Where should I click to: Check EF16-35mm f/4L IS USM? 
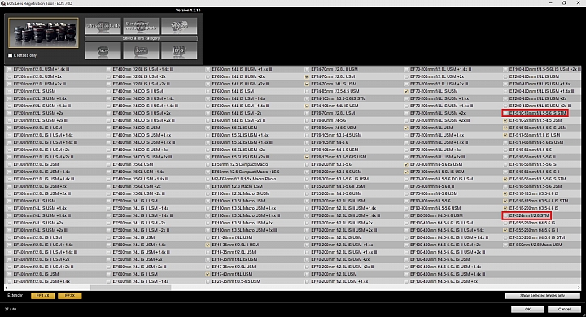208,259
